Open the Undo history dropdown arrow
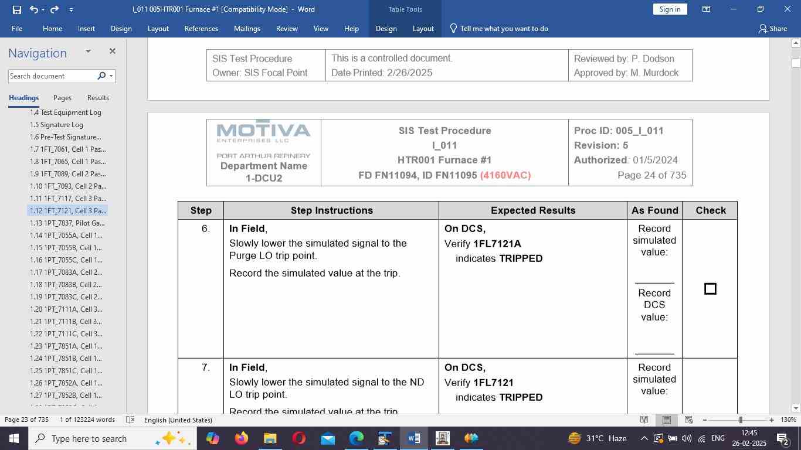This screenshot has width=801, height=450. (x=43, y=9)
